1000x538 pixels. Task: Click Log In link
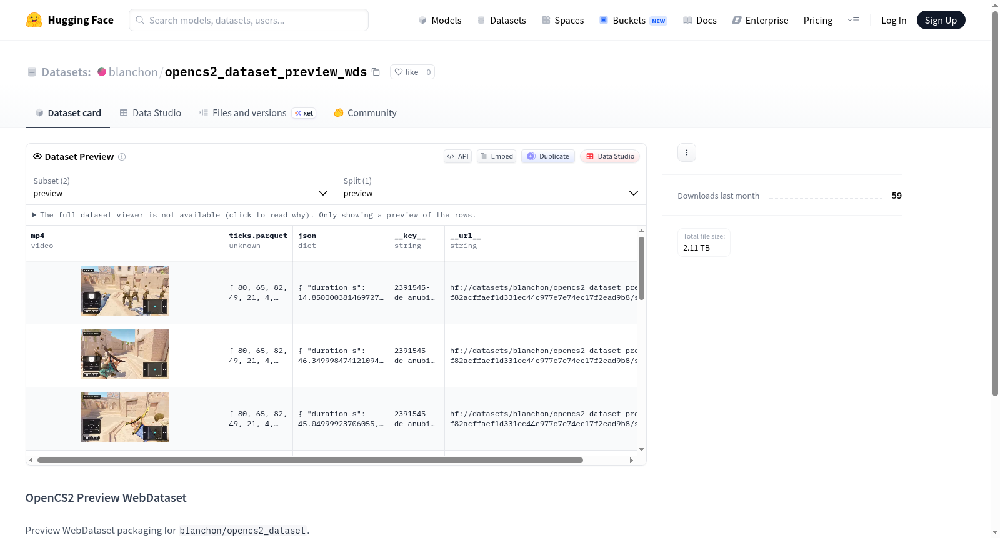(x=894, y=21)
